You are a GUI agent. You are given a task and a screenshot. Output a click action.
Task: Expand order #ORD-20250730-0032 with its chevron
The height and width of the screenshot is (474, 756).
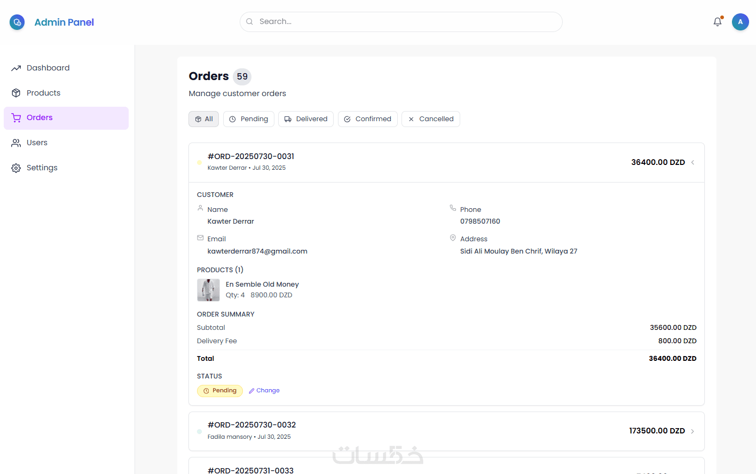click(x=692, y=431)
